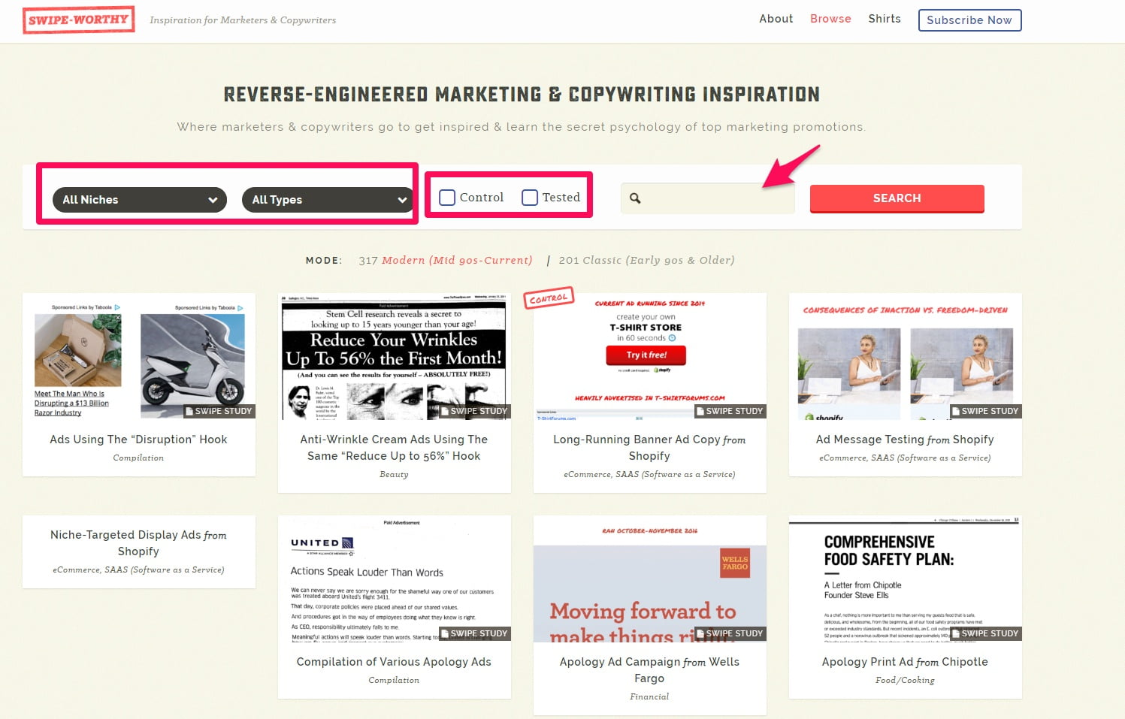The width and height of the screenshot is (1125, 719).
Task: Switch to Classic (Early 90s & Older) mode
Action: (x=646, y=260)
